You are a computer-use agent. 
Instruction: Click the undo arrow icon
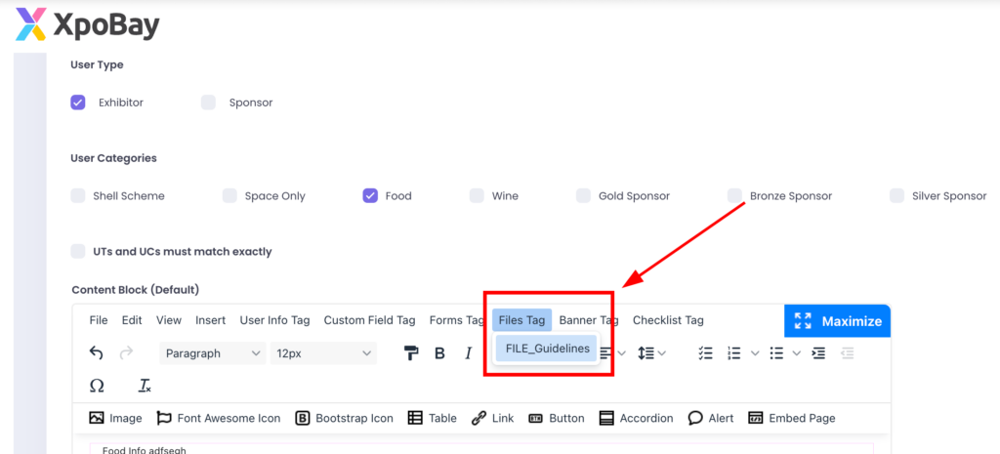click(x=96, y=353)
